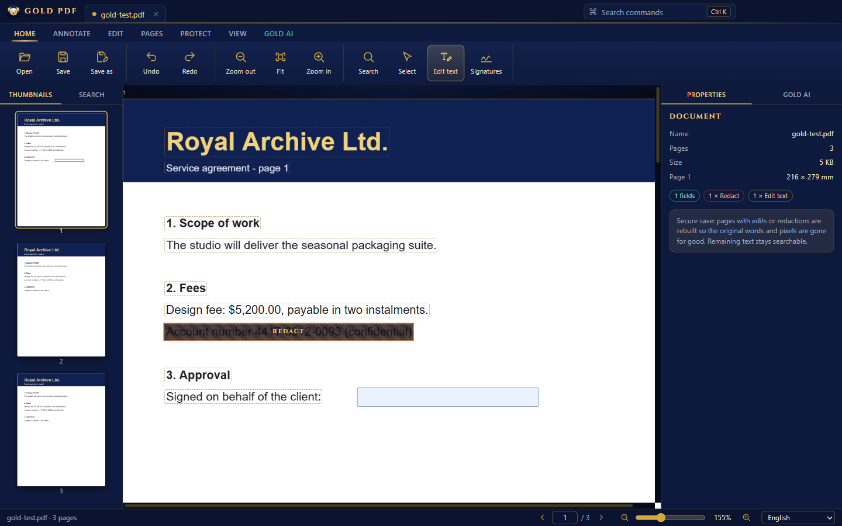Choose the Save as tool
The height and width of the screenshot is (526, 842).
pos(102,63)
